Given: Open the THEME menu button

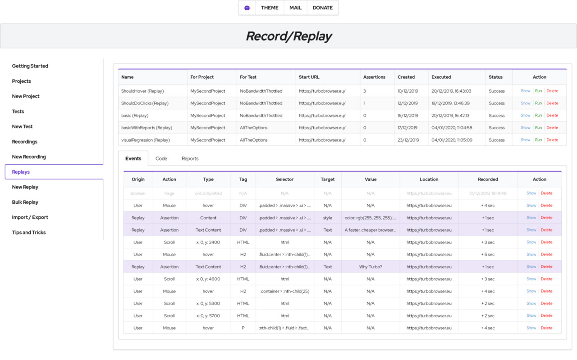Looking at the screenshot, I should pyautogui.click(x=270, y=8).
